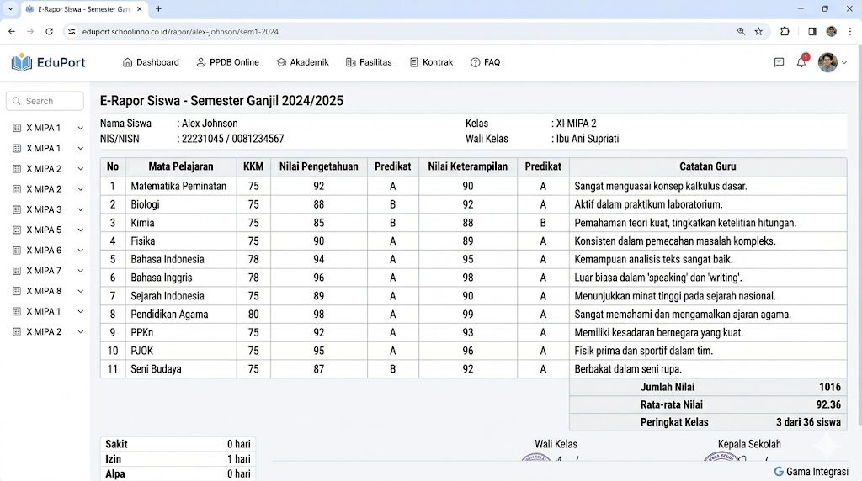Select X MIPA 3 in sidebar
The width and height of the screenshot is (862, 481).
(x=44, y=209)
